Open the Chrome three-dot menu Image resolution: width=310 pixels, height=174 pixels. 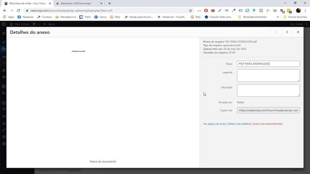pos(306,11)
